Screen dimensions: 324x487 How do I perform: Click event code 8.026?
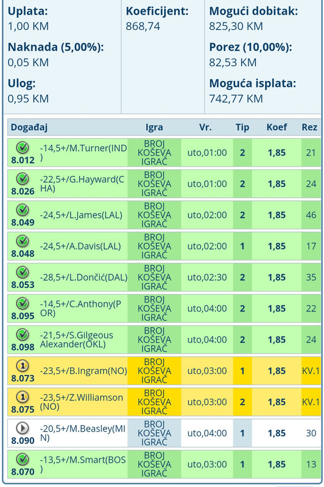23,191
